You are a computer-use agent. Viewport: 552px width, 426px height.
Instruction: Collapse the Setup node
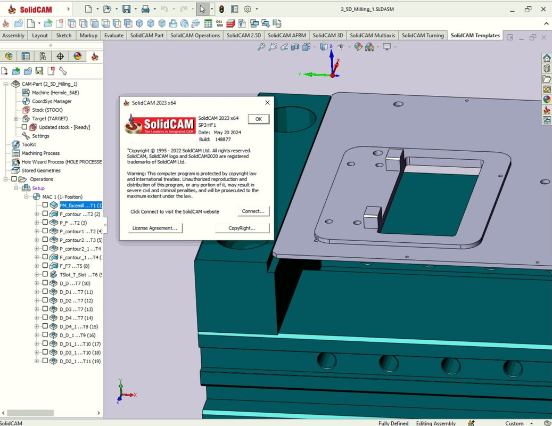[16, 188]
